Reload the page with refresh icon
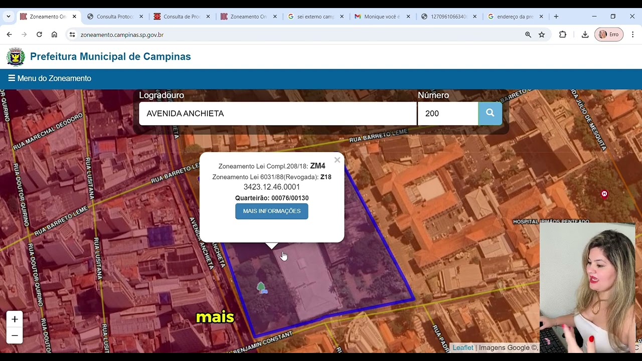Image resolution: width=642 pixels, height=361 pixels. click(x=39, y=35)
